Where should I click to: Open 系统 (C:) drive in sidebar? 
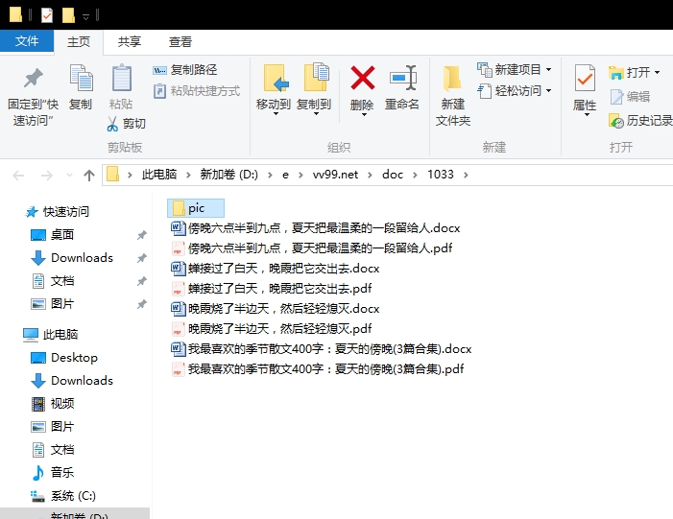click(63, 496)
